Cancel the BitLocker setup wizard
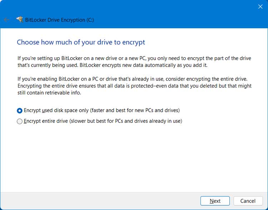The height and width of the screenshot is (210, 268). tap(248, 201)
